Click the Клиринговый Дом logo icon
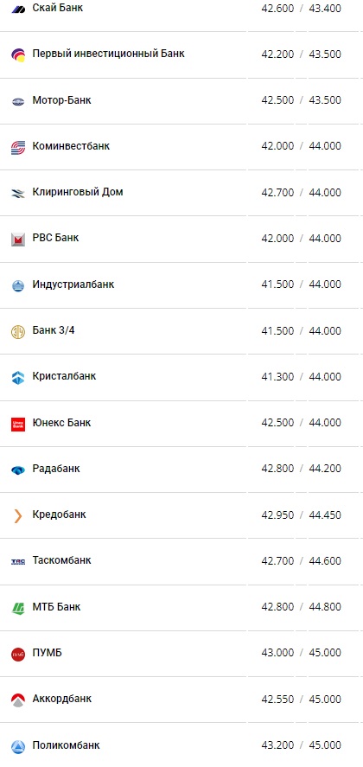This screenshot has height=767, width=363. pyautogui.click(x=18, y=193)
